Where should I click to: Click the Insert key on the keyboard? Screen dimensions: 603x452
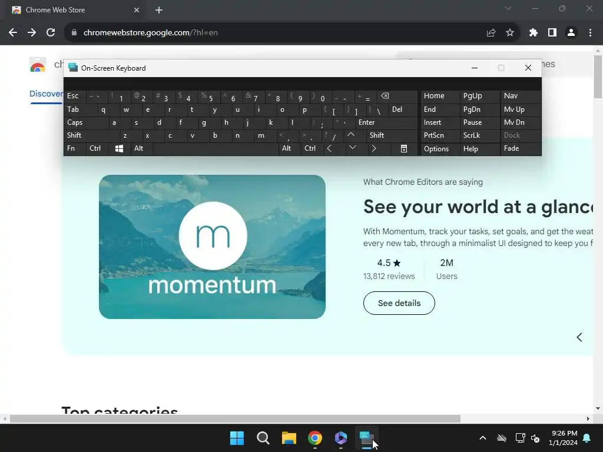(439, 122)
